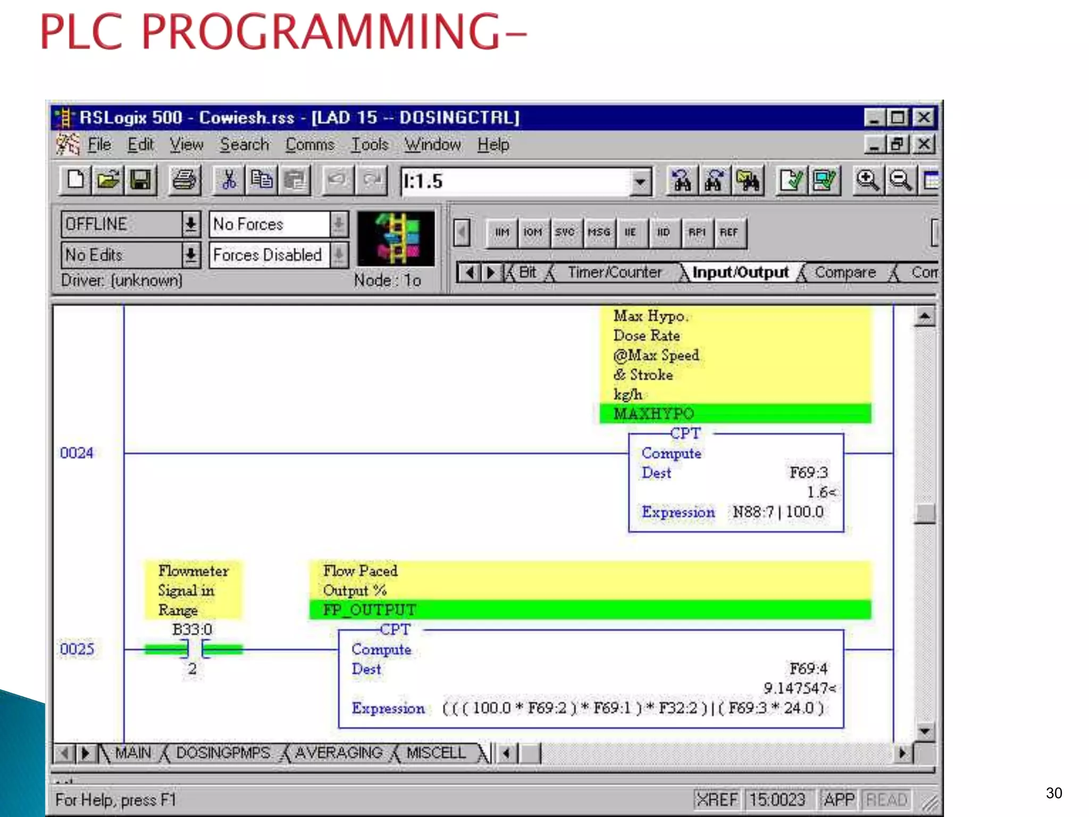Expand the I:1.5 address combo box
Viewport: 1089px width, 817px height.
(641, 182)
